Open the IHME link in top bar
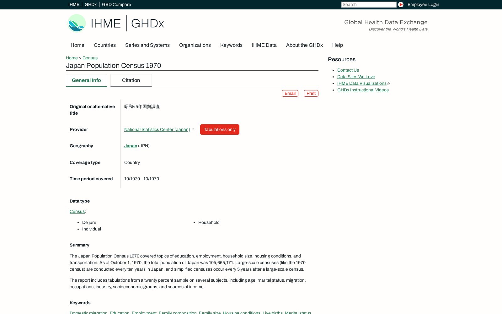The width and height of the screenshot is (502, 314). 74,4
